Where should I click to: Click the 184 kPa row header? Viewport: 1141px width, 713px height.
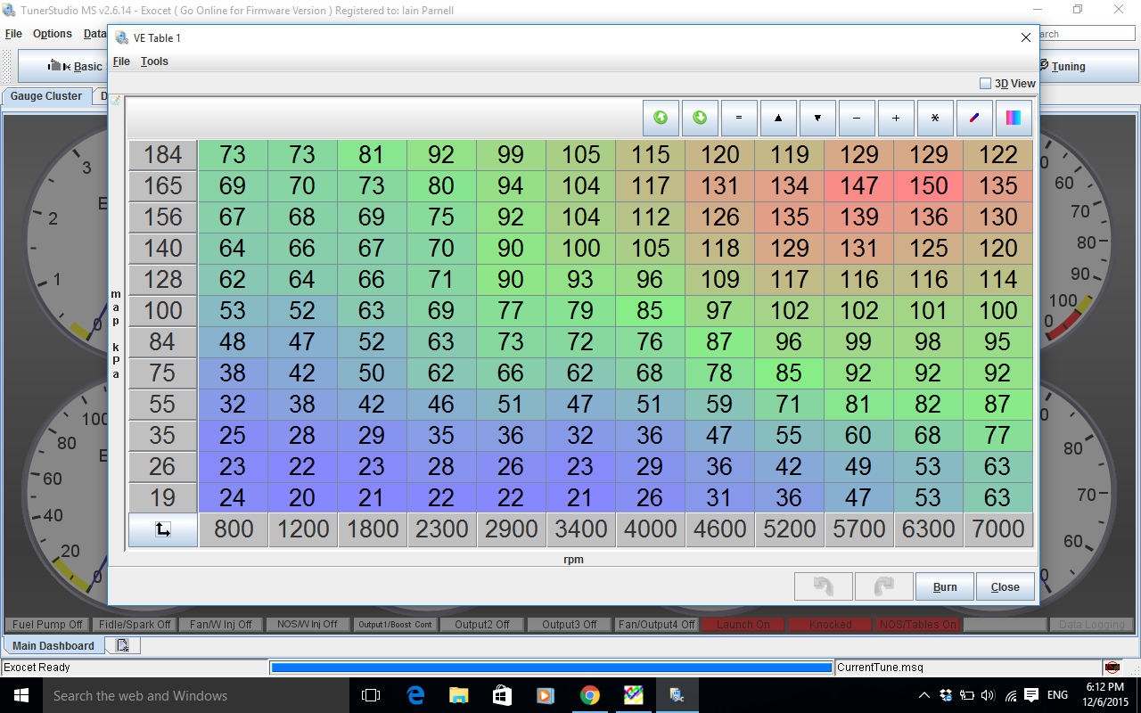click(163, 155)
